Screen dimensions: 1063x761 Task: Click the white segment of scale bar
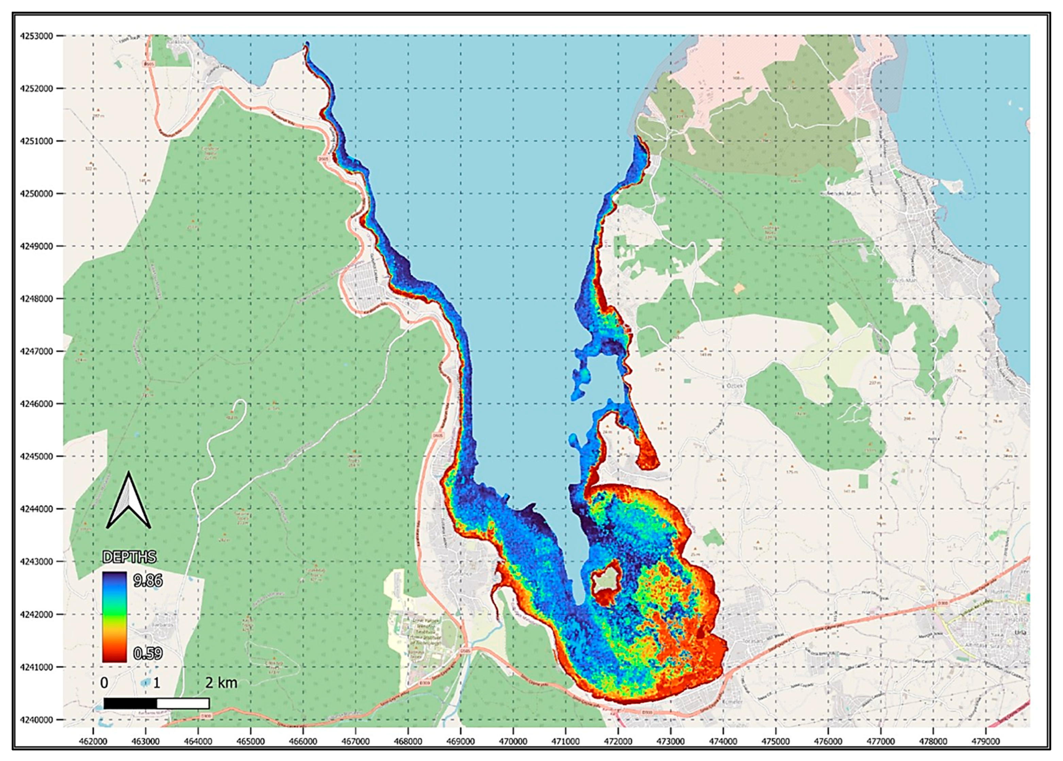pyautogui.click(x=183, y=703)
